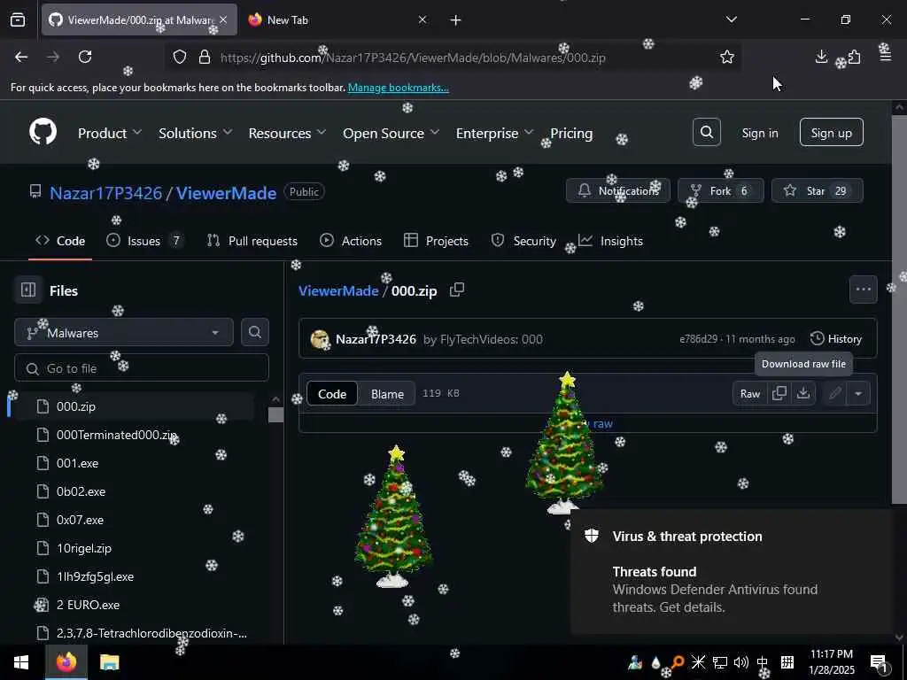Close the New Tab tab

click(422, 19)
